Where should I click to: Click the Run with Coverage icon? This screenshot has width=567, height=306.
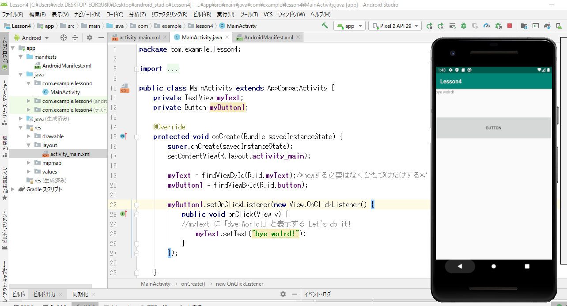tap(475, 26)
